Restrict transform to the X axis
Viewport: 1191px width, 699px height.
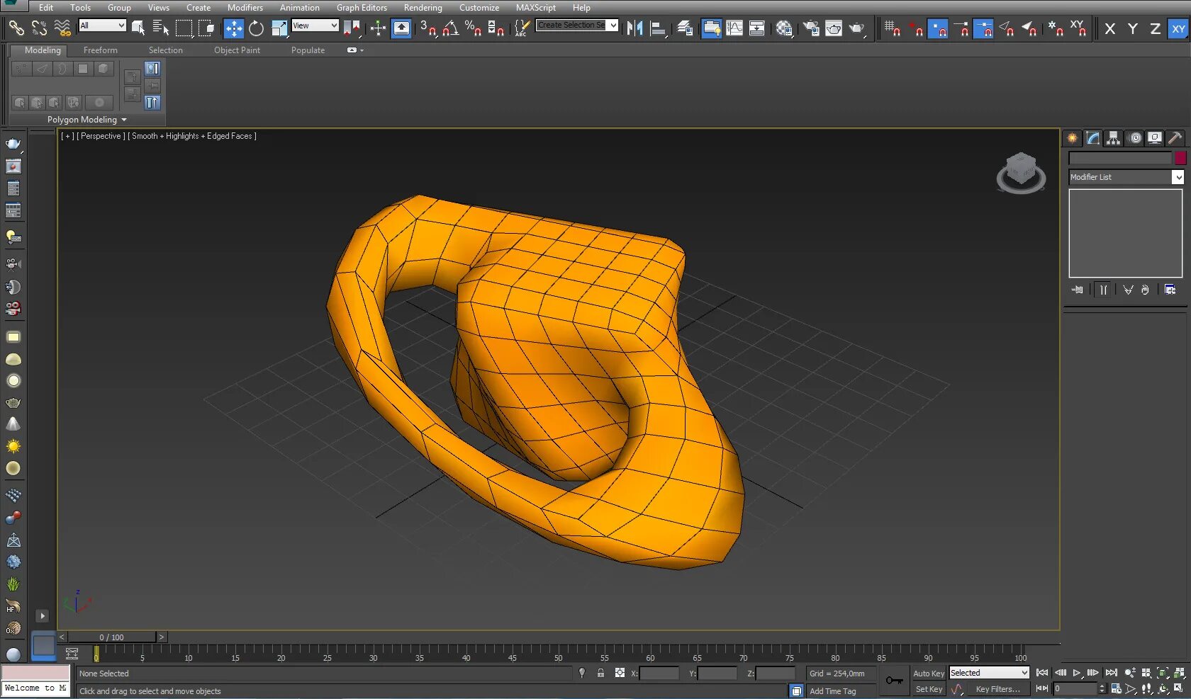click(1110, 29)
